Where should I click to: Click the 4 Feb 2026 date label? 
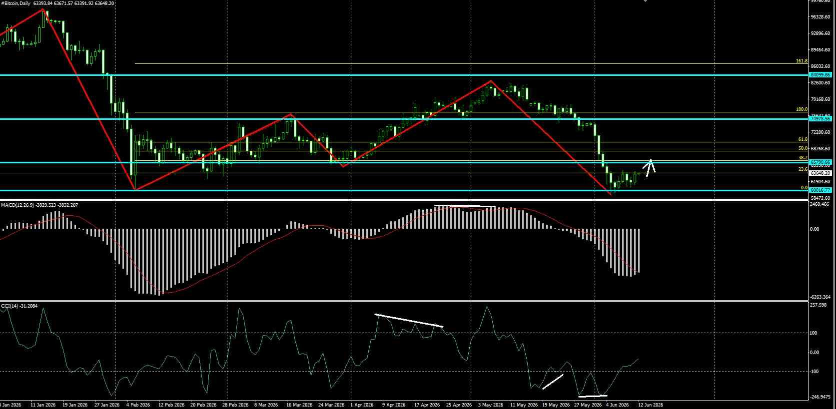(x=138, y=405)
